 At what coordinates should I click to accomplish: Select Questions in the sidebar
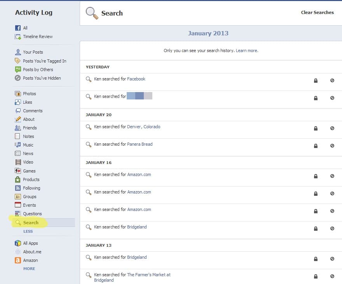[x=28, y=214]
